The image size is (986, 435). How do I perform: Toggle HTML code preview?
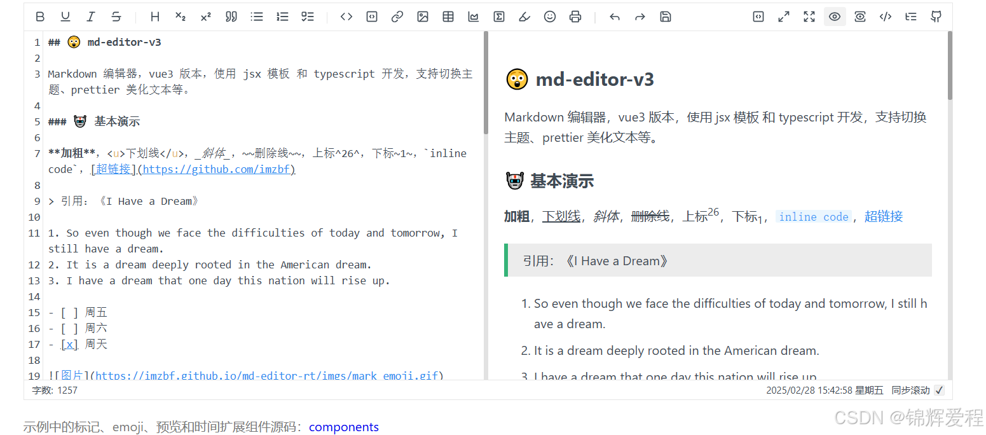[886, 17]
